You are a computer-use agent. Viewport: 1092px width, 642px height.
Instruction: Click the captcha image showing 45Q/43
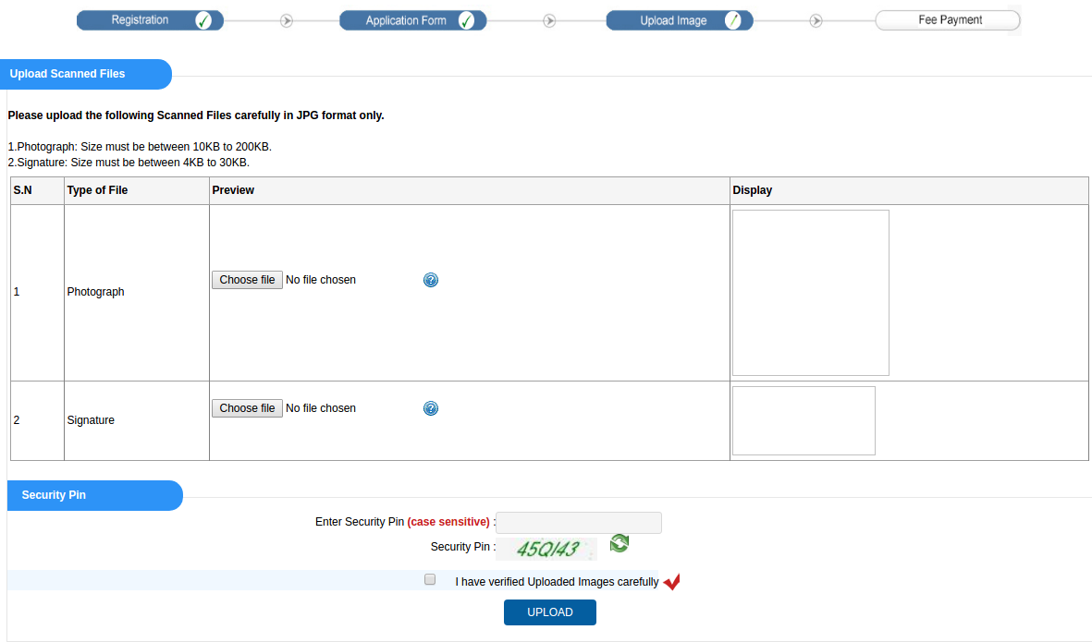coord(546,548)
